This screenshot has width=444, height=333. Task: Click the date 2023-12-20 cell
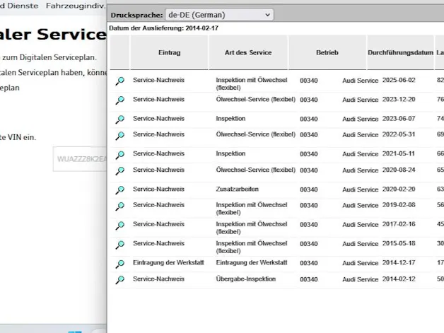(x=399, y=100)
